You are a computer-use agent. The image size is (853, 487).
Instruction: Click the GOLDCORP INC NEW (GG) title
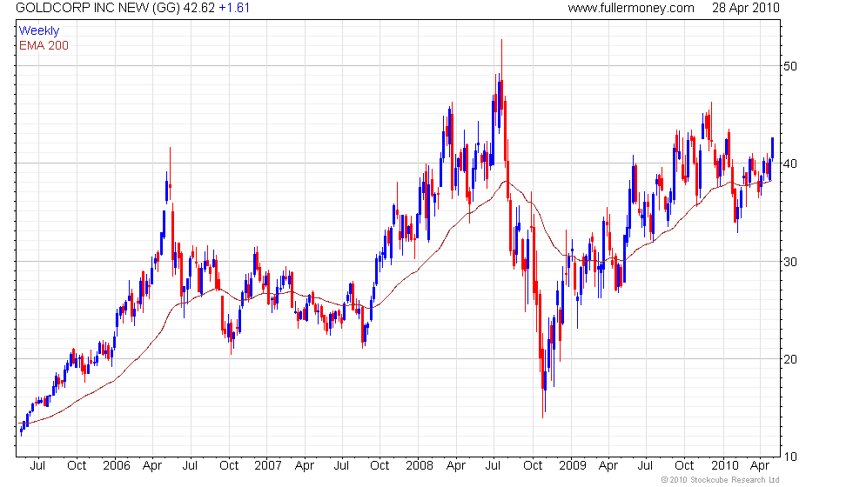pyautogui.click(x=97, y=8)
